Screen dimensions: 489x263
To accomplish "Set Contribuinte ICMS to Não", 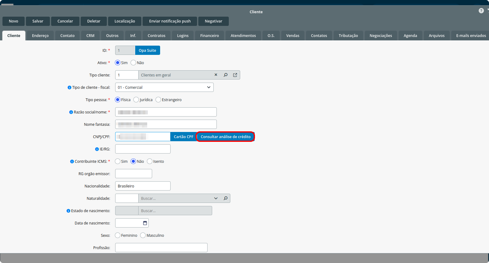I will point(133,161).
